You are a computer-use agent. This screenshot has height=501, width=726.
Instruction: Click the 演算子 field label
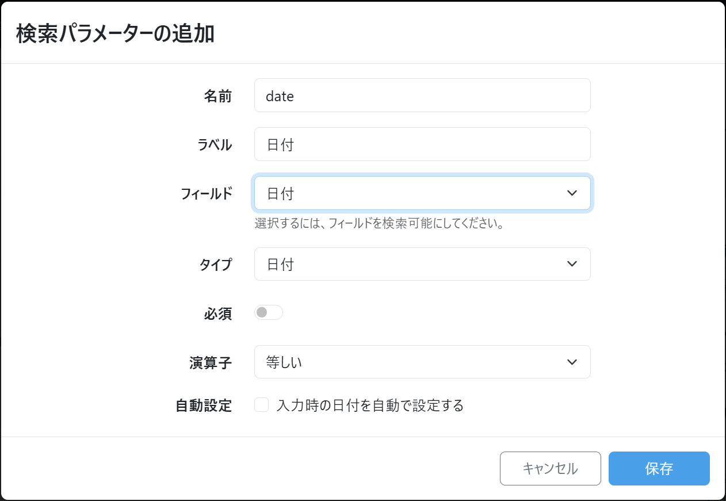pyautogui.click(x=211, y=362)
